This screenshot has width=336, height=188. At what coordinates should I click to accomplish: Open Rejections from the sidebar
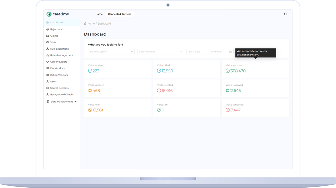pos(56,29)
